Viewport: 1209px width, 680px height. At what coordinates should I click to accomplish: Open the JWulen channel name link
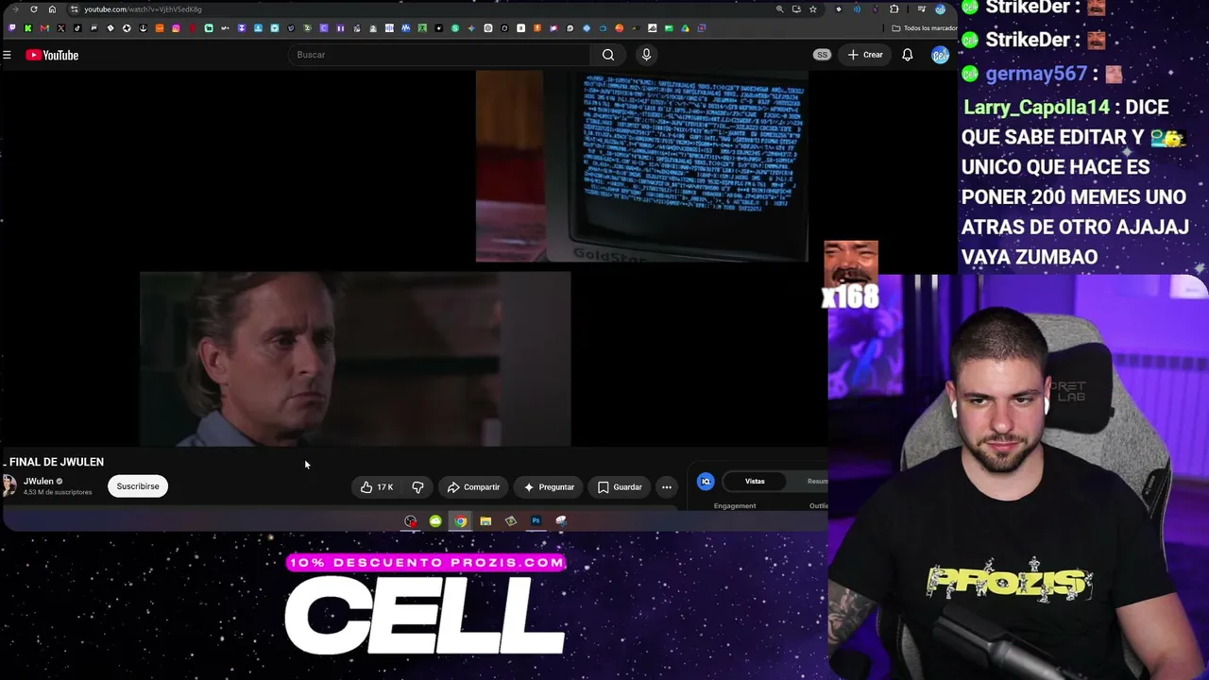[x=39, y=482]
